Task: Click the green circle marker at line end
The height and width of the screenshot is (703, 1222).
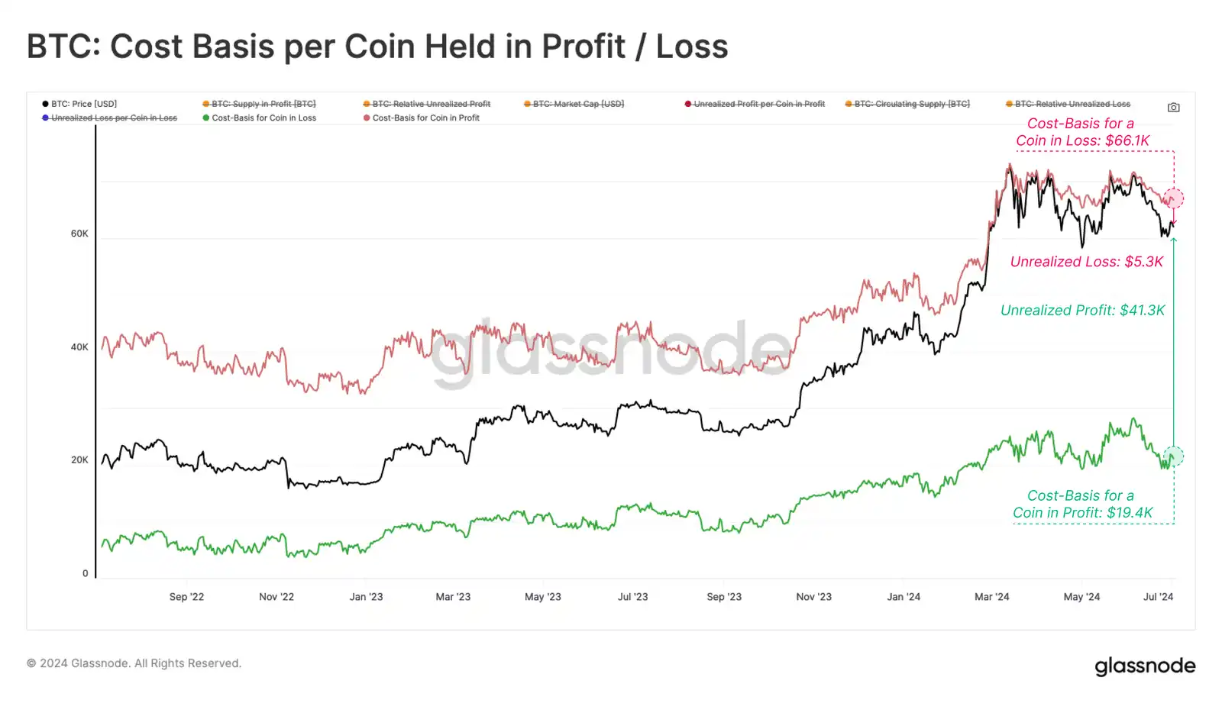Action: click(1174, 456)
